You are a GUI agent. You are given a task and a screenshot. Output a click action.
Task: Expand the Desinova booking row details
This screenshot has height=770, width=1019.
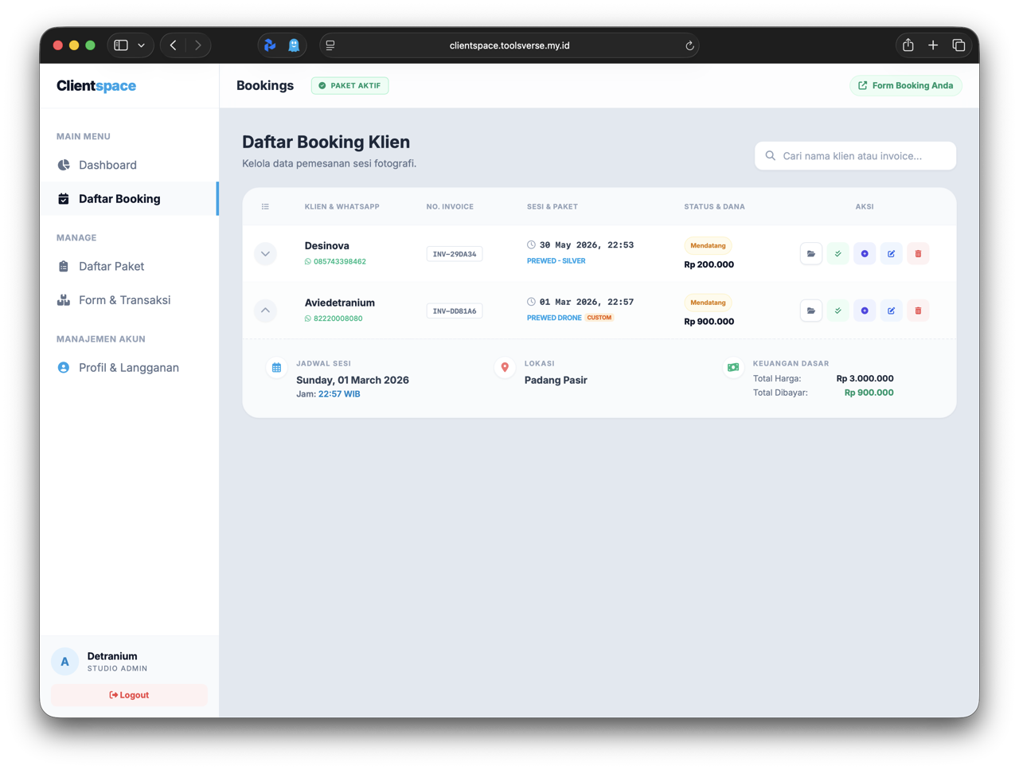click(x=265, y=254)
